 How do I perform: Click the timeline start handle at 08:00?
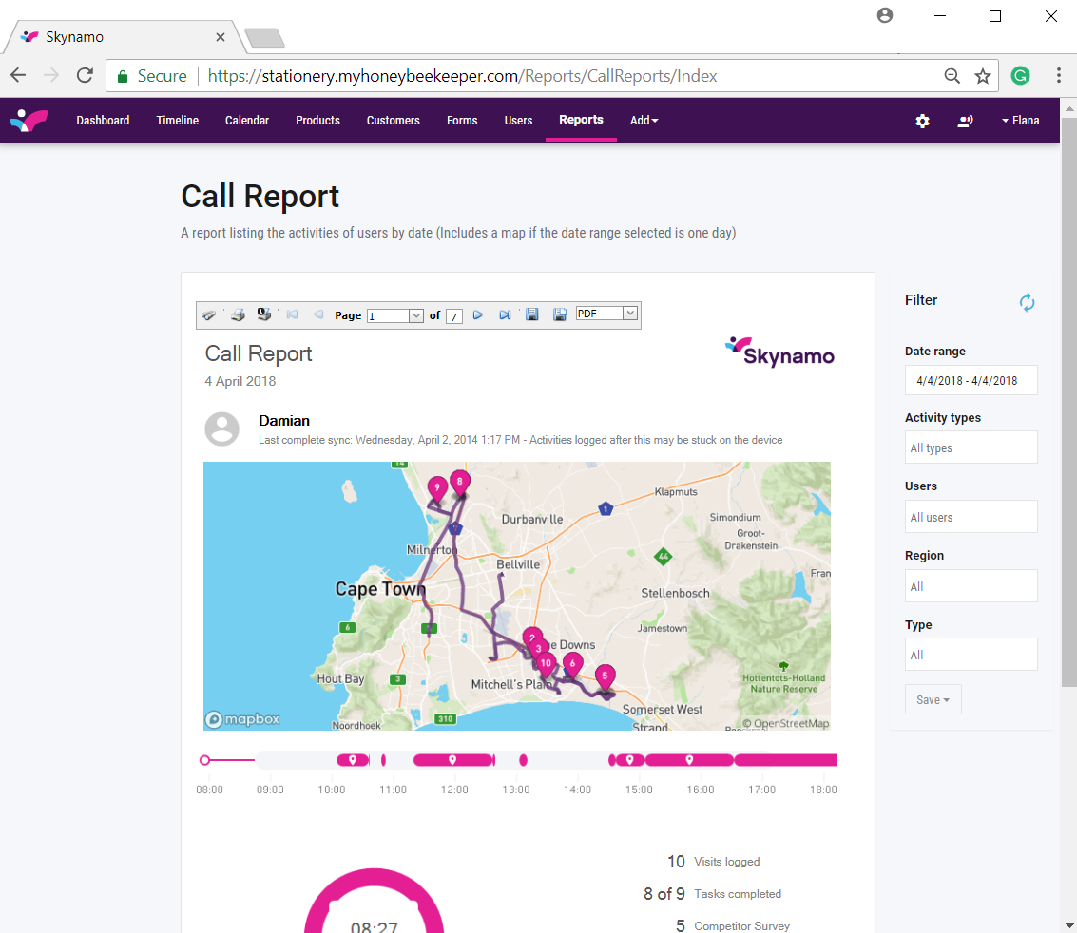click(x=204, y=760)
